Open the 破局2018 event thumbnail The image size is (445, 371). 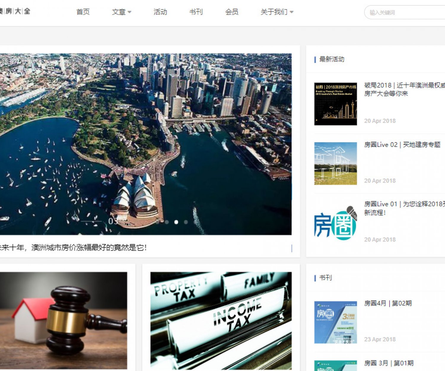(x=336, y=104)
